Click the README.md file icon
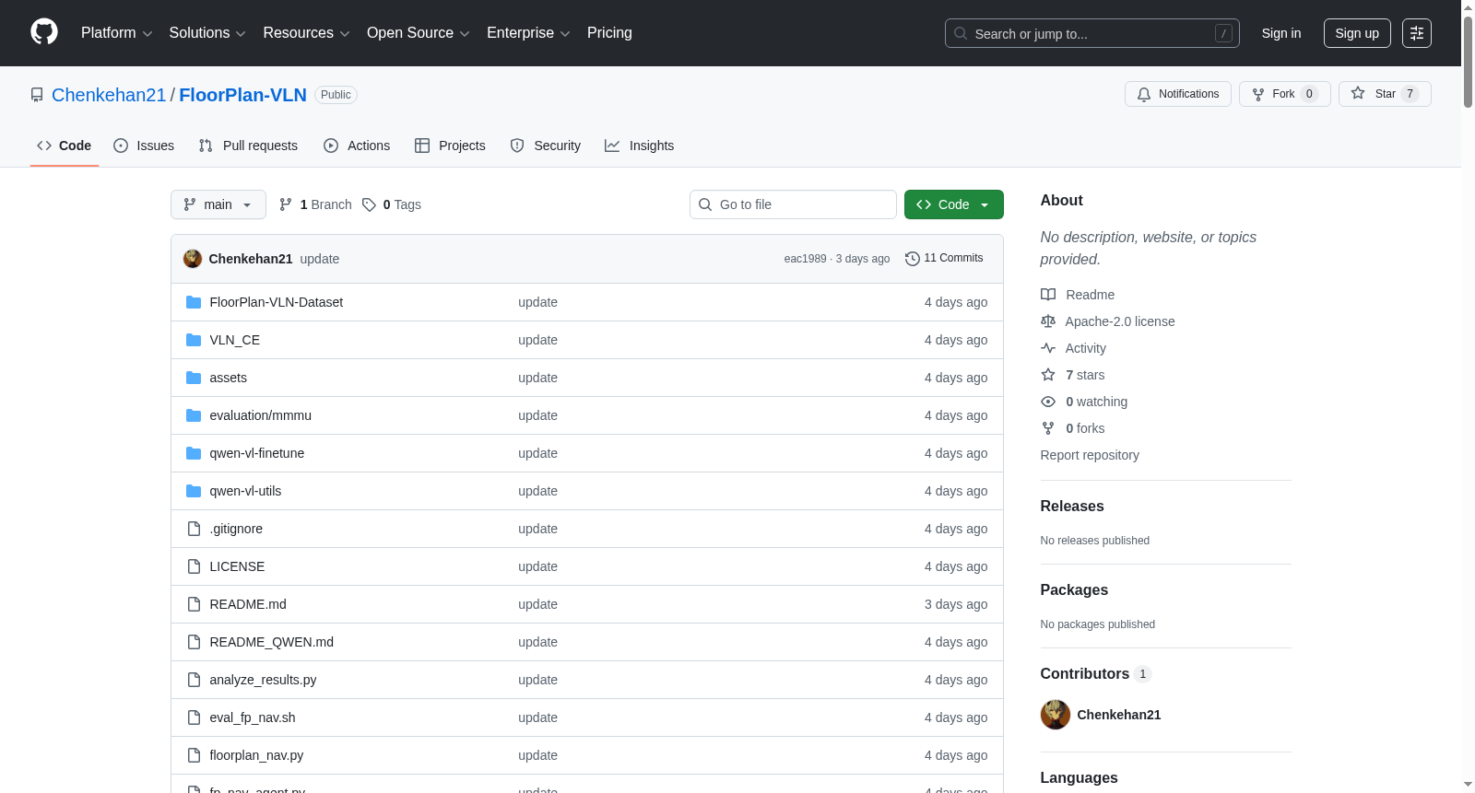This screenshot has width=1475, height=793. click(x=194, y=604)
